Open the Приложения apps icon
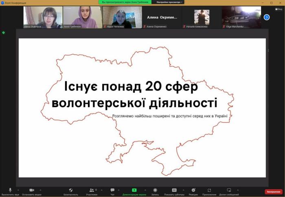This screenshot has width=285, height=197. pos(209,190)
